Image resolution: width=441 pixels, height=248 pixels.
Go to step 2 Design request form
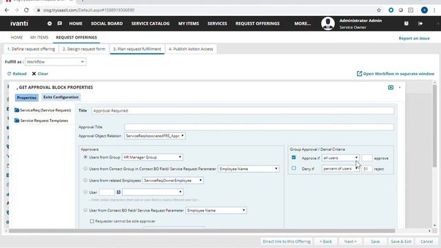pos(84,49)
